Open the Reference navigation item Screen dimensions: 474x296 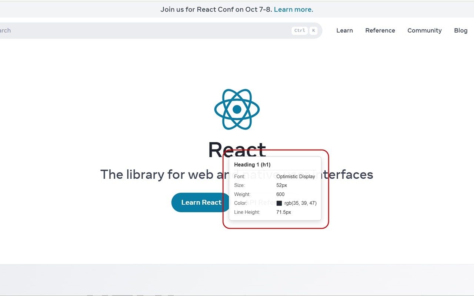380,30
